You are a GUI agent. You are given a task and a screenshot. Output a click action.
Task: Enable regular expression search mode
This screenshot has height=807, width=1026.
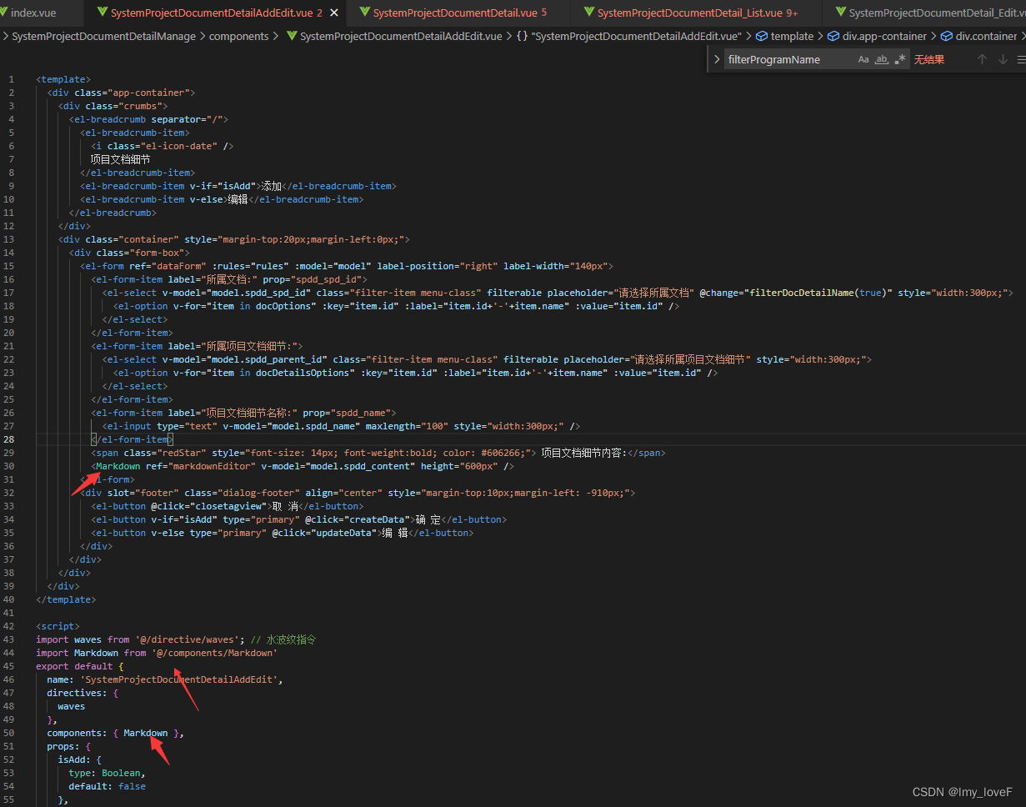[900, 58]
